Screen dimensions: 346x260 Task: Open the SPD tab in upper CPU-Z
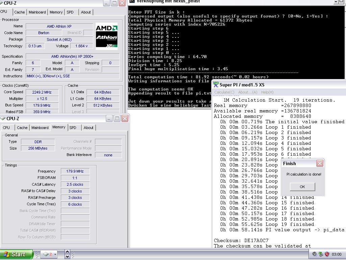tap(70, 12)
